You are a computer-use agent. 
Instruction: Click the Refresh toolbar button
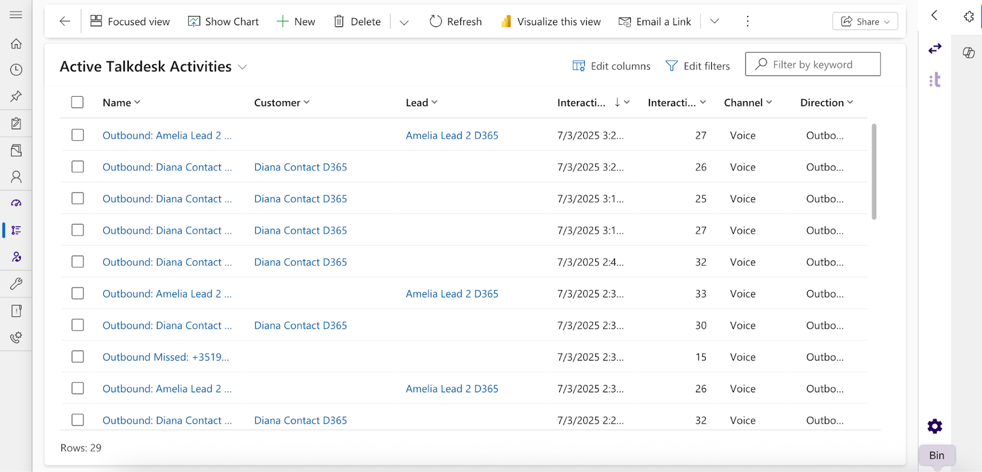pos(455,21)
